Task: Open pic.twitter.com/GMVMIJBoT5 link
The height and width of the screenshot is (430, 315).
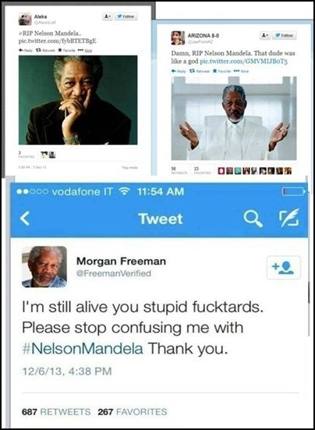Action: click(244, 61)
